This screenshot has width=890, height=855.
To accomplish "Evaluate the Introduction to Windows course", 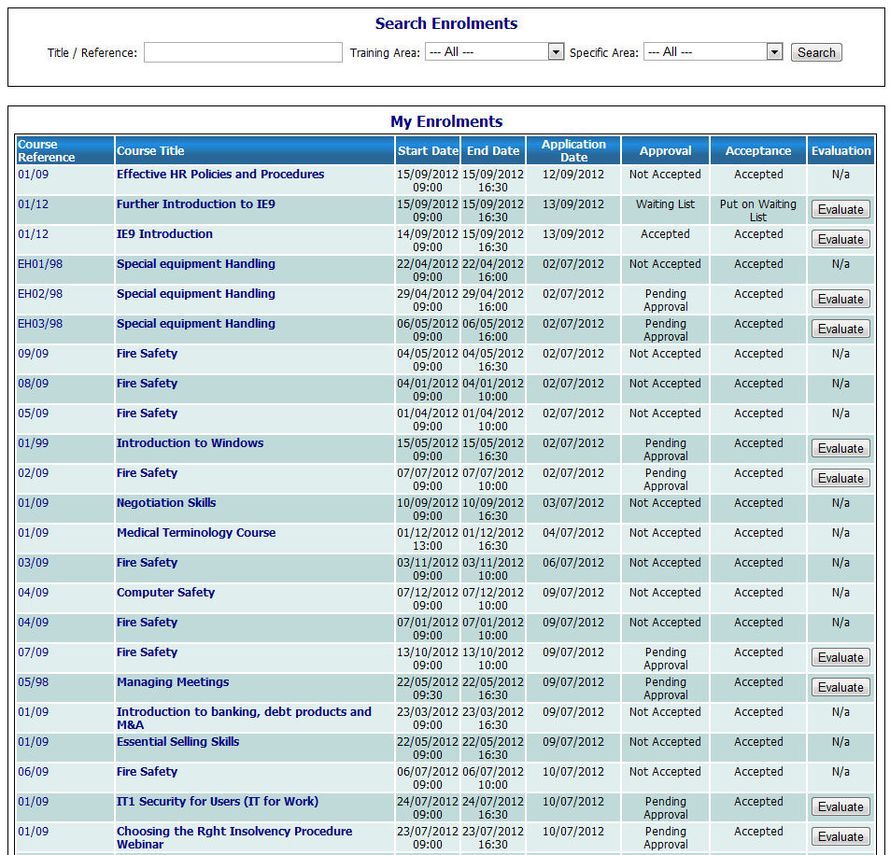I will click(841, 448).
